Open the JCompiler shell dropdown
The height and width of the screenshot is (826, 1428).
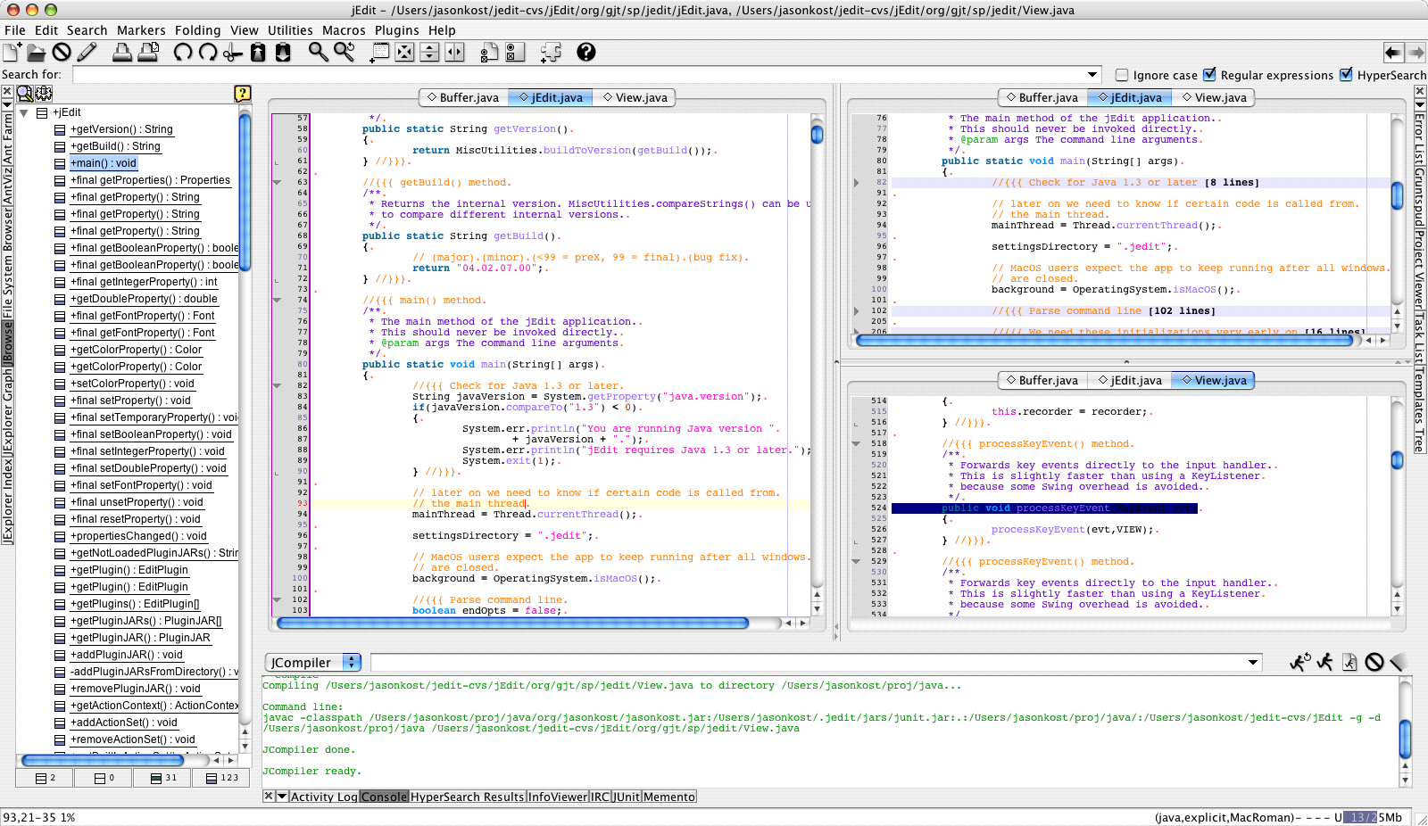click(x=353, y=662)
